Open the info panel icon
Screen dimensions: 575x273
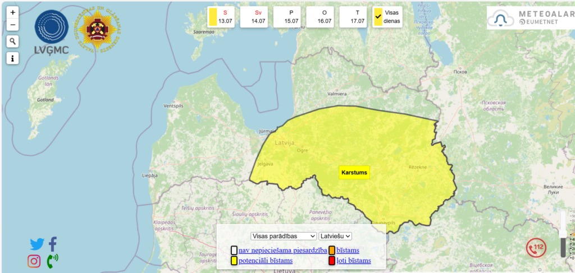tap(13, 58)
